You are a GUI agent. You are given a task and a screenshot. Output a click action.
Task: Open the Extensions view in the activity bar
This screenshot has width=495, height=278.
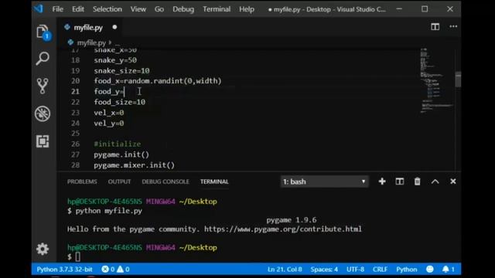tap(43, 141)
